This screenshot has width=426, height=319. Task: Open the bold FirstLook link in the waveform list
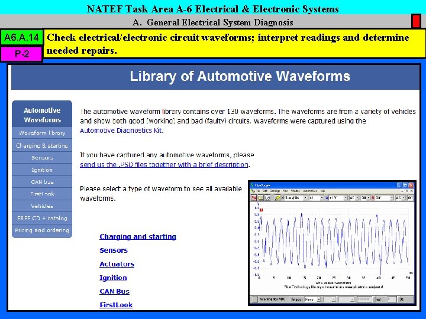[x=116, y=305]
